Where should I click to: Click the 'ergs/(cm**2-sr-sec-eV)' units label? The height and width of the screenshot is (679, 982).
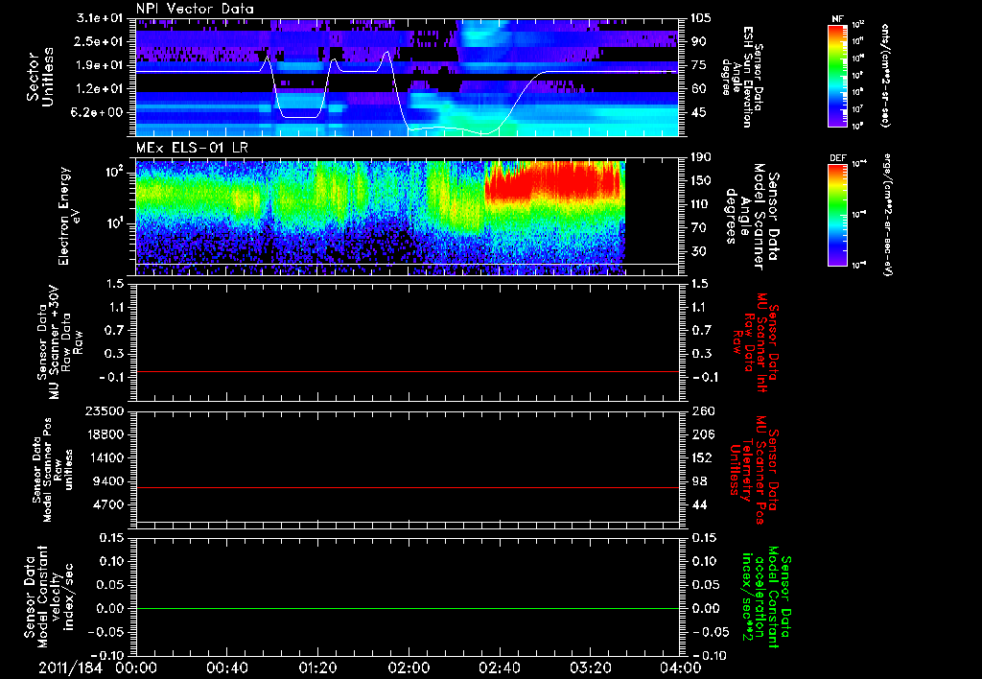tap(887, 215)
